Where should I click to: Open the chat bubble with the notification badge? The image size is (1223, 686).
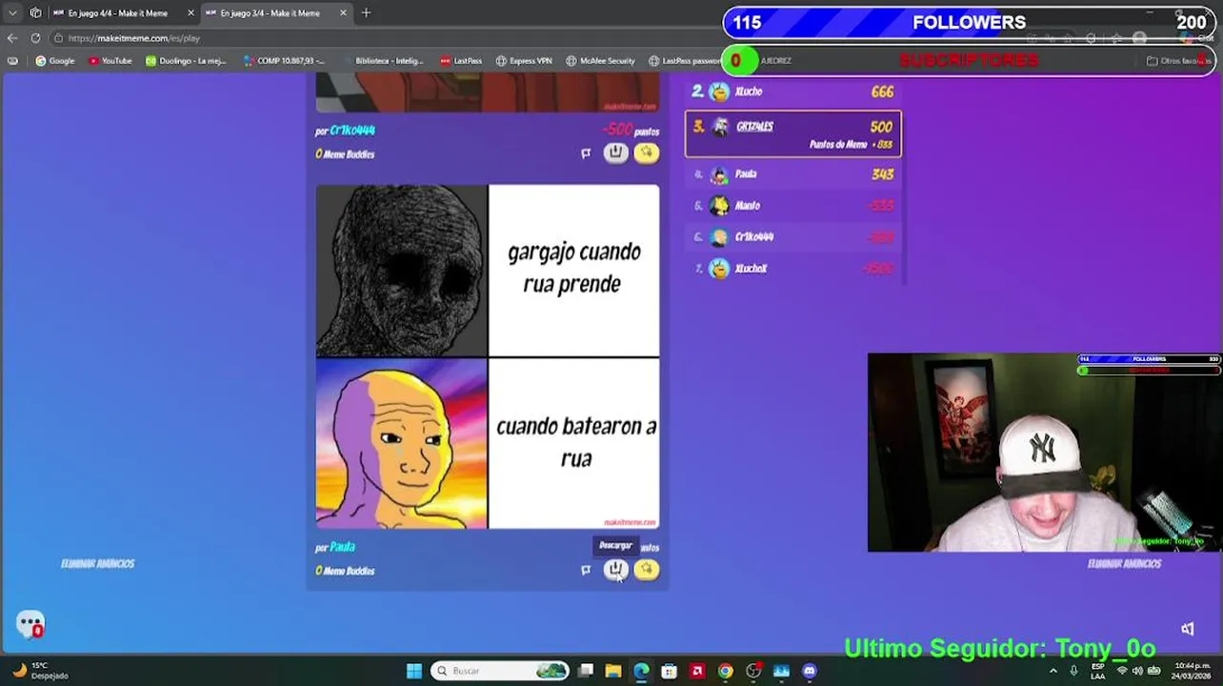30,624
